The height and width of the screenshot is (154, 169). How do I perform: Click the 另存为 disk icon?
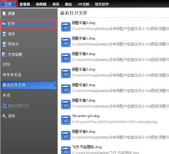click(x=4, y=44)
